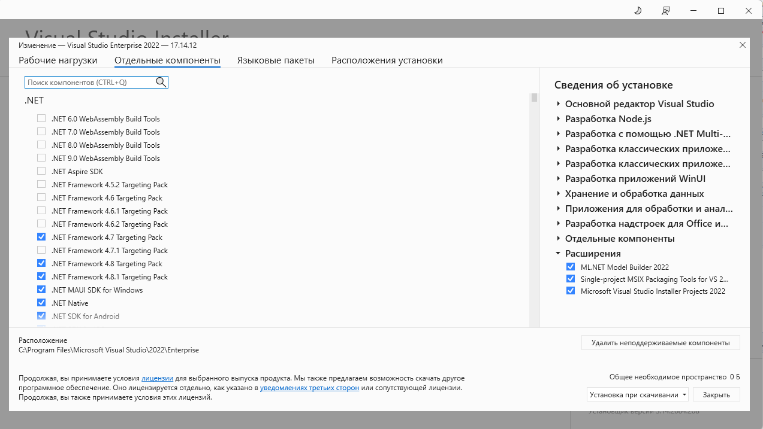Tick .NET Framework 4.6.2 Targeting Pack
This screenshot has height=429, width=763.
click(41, 224)
